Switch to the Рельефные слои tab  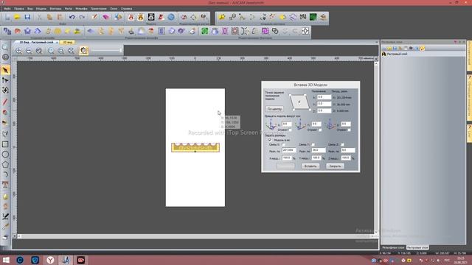(x=393, y=247)
